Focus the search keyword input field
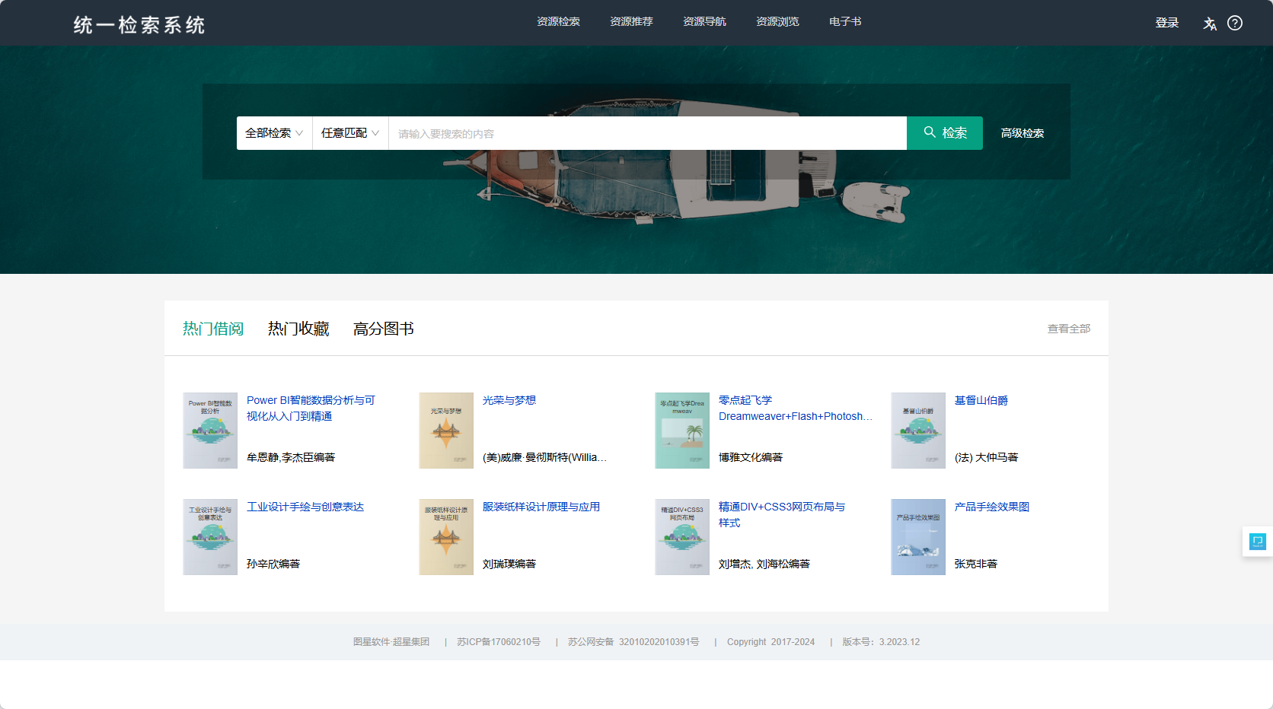1273x709 pixels. 647,133
